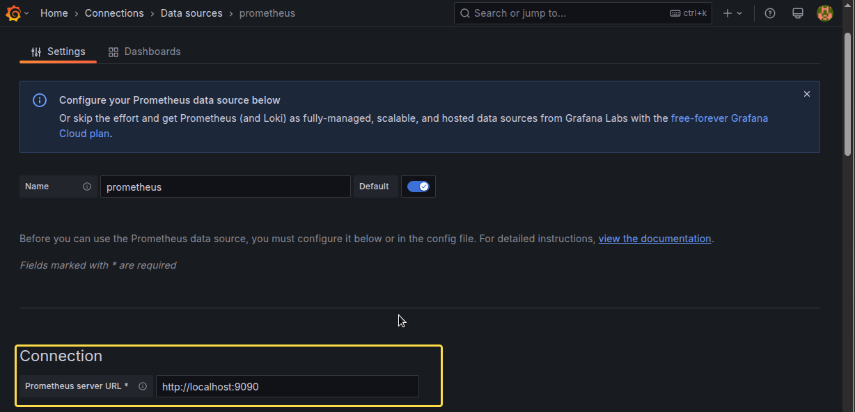855x412 pixels.
Task: Switch to the Settings tab
Action: (58, 51)
